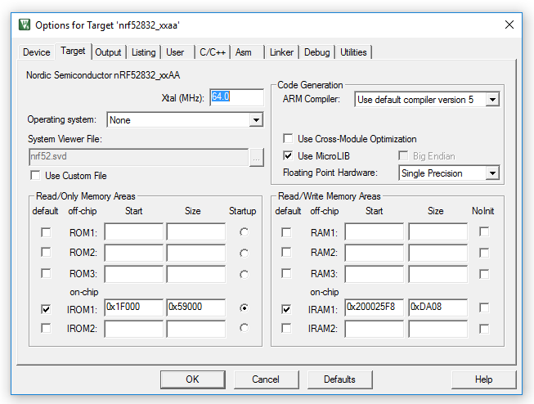Enable NoInit for IRAM2
The width and height of the screenshot is (534, 404).
pos(484,329)
